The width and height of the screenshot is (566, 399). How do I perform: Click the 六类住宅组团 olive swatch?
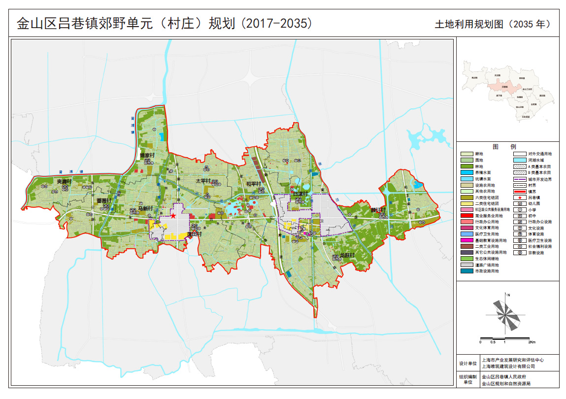coord(466,198)
